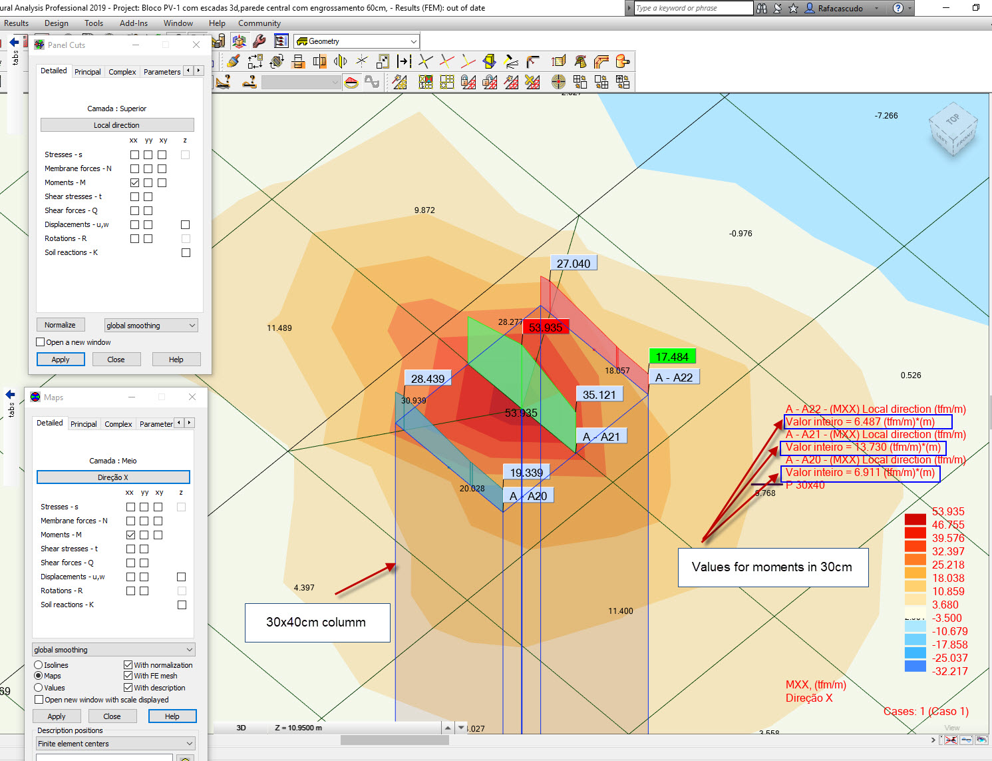Click the red target consolidation icon
The width and height of the screenshot is (992, 761).
558,82
